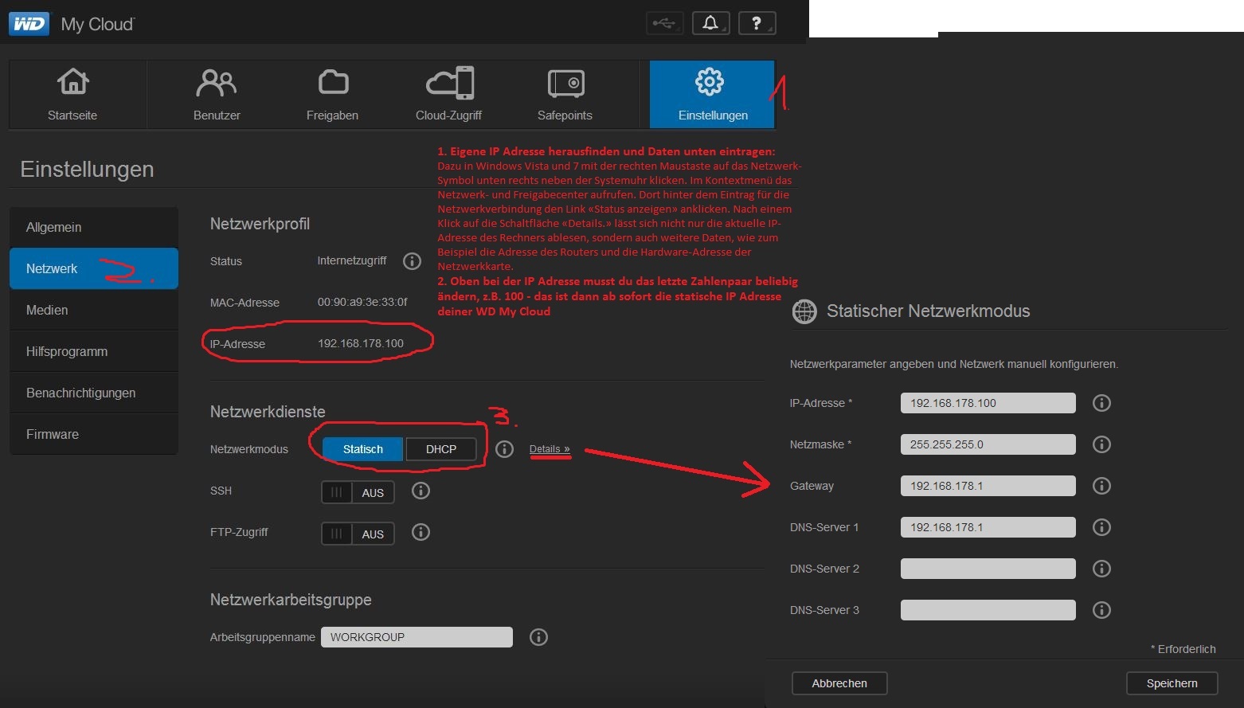Click the DNS-Server 1 input field
Image resolution: width=1244 pixels, height=708 pixels.
coord(988,527)
